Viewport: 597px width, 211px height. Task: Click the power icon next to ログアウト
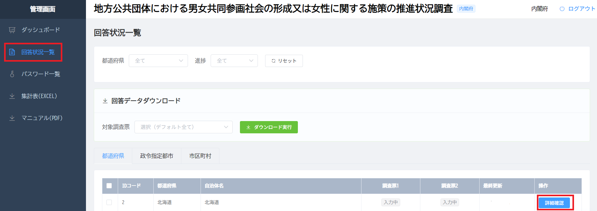pos(562,9)
